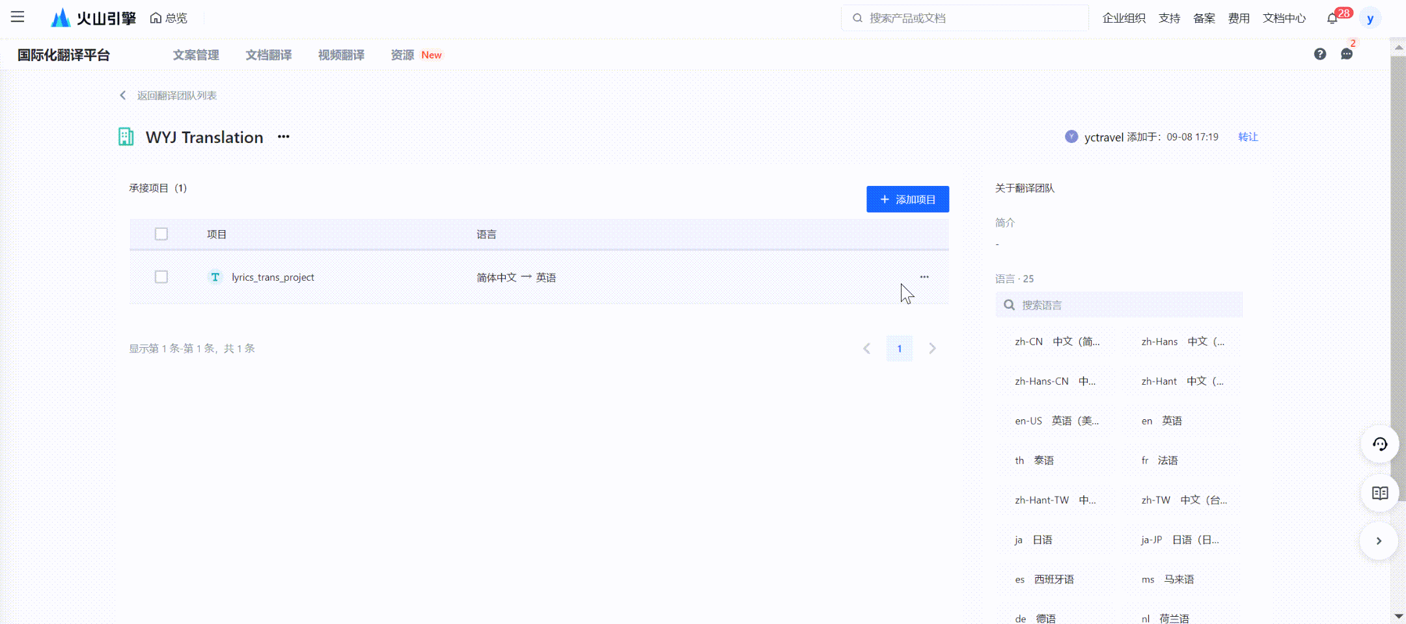Open the hamburger navigation menu
1406x624 pixels.
click(18, 17)
